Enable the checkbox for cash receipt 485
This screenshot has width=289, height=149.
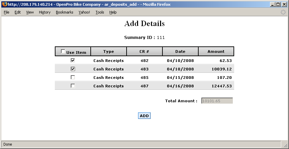(73, 77)
